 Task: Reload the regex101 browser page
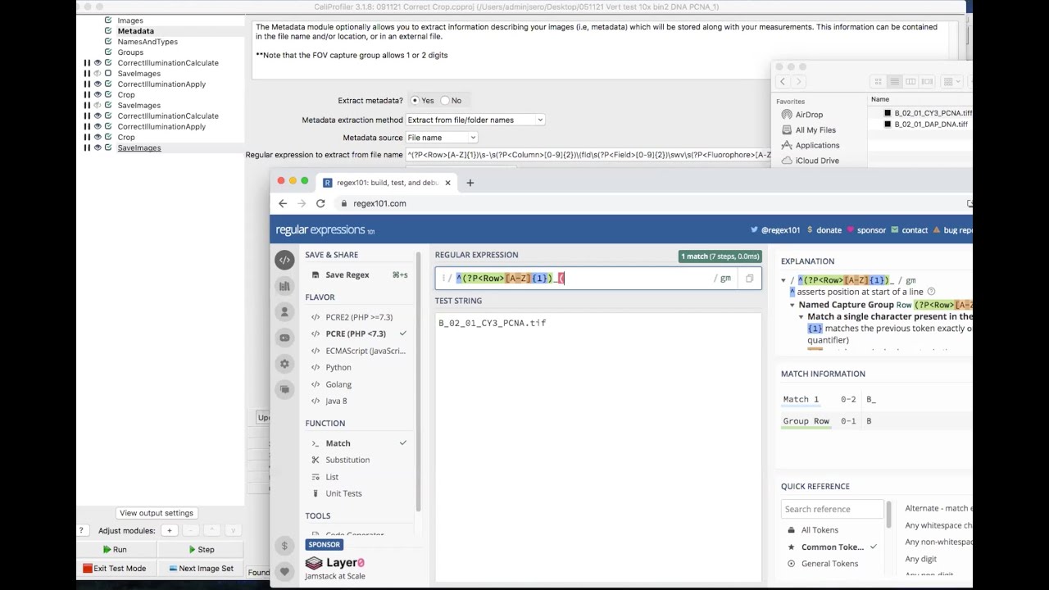tap(320, 203)
